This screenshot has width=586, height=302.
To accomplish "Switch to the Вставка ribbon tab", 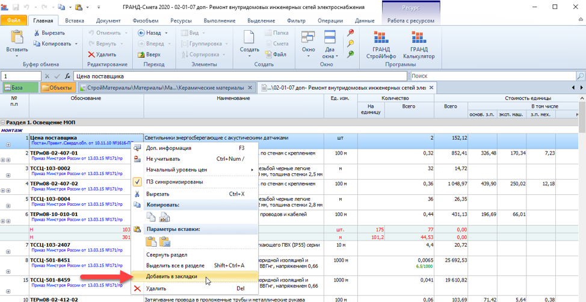I will 75,20.
